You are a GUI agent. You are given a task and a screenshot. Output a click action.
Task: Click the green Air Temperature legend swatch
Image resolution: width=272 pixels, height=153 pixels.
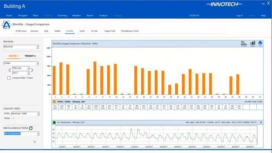coord(54,122)
